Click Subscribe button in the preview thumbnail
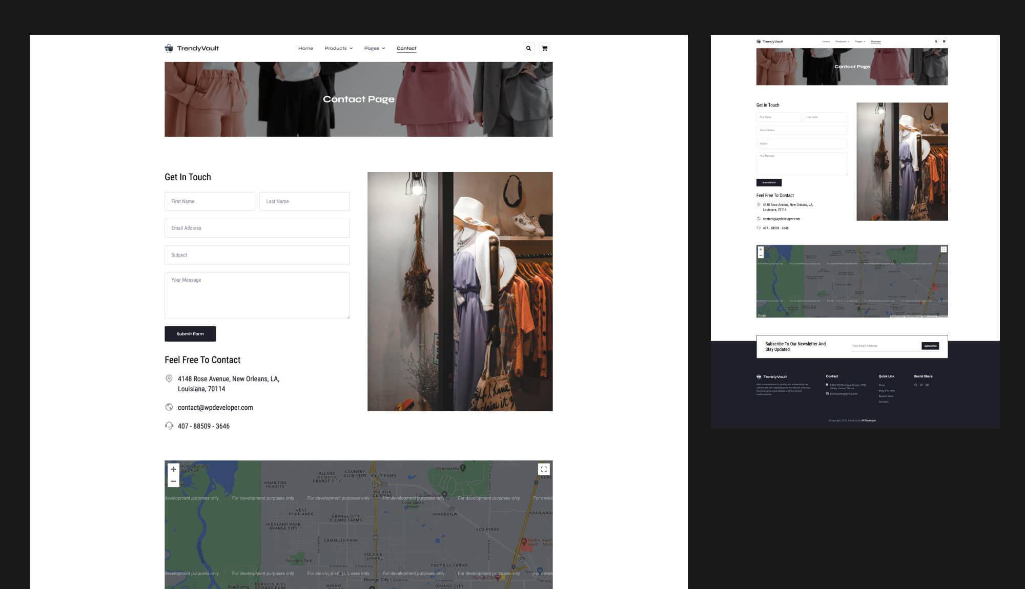This screenshot has height=589, width=1025. tap(930, 346)
